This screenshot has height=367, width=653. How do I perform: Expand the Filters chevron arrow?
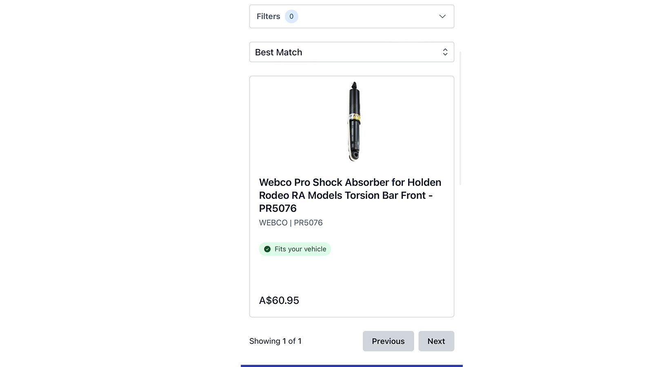pyautogui.click(x=442, y=16)
